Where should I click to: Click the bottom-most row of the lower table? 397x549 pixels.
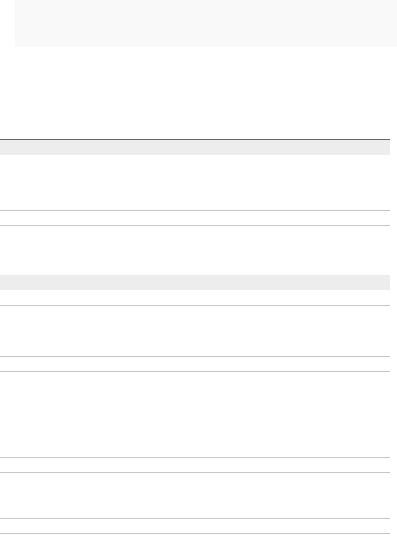click(x=195, y=541)
